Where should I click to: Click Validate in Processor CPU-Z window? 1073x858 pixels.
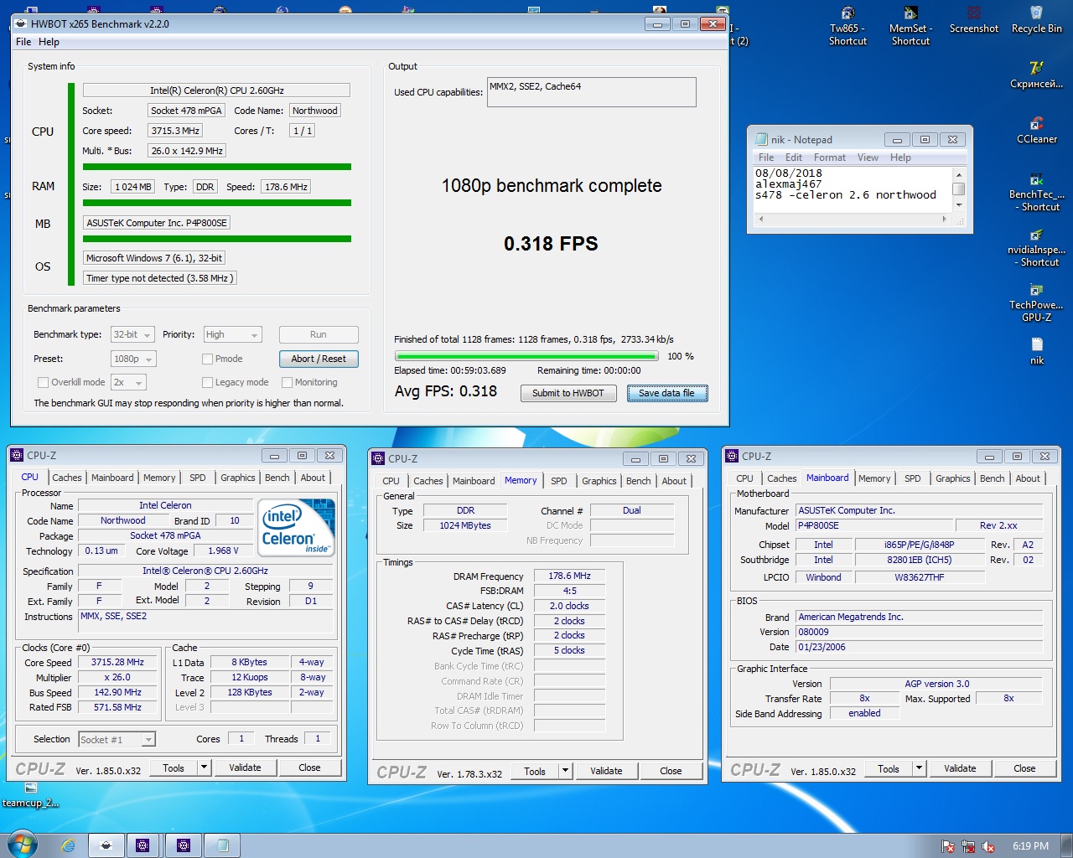click(x=245, y=768)
